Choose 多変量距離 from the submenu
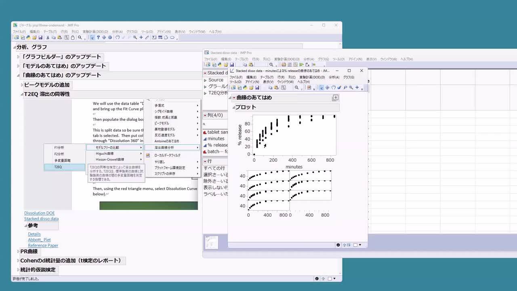This screenshot has height=291, width=517. (x=65, y=160)
